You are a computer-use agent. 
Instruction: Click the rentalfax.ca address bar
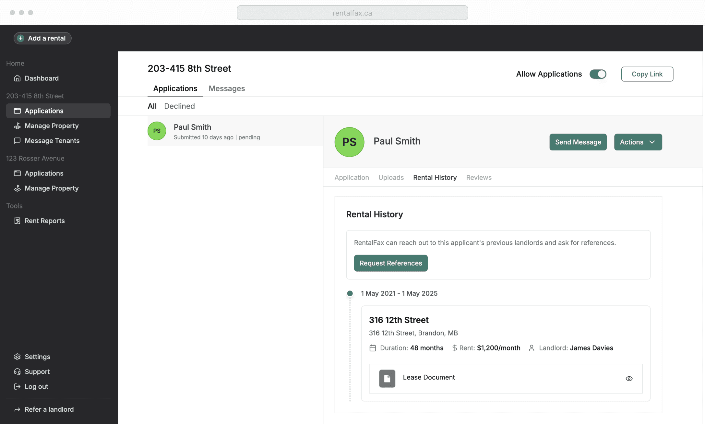(352, 13)
